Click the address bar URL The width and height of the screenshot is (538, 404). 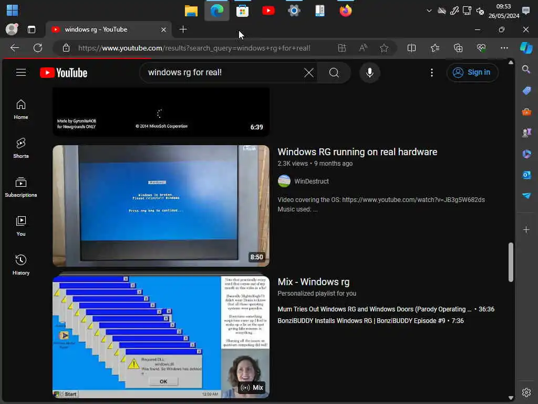coord(194,48)
